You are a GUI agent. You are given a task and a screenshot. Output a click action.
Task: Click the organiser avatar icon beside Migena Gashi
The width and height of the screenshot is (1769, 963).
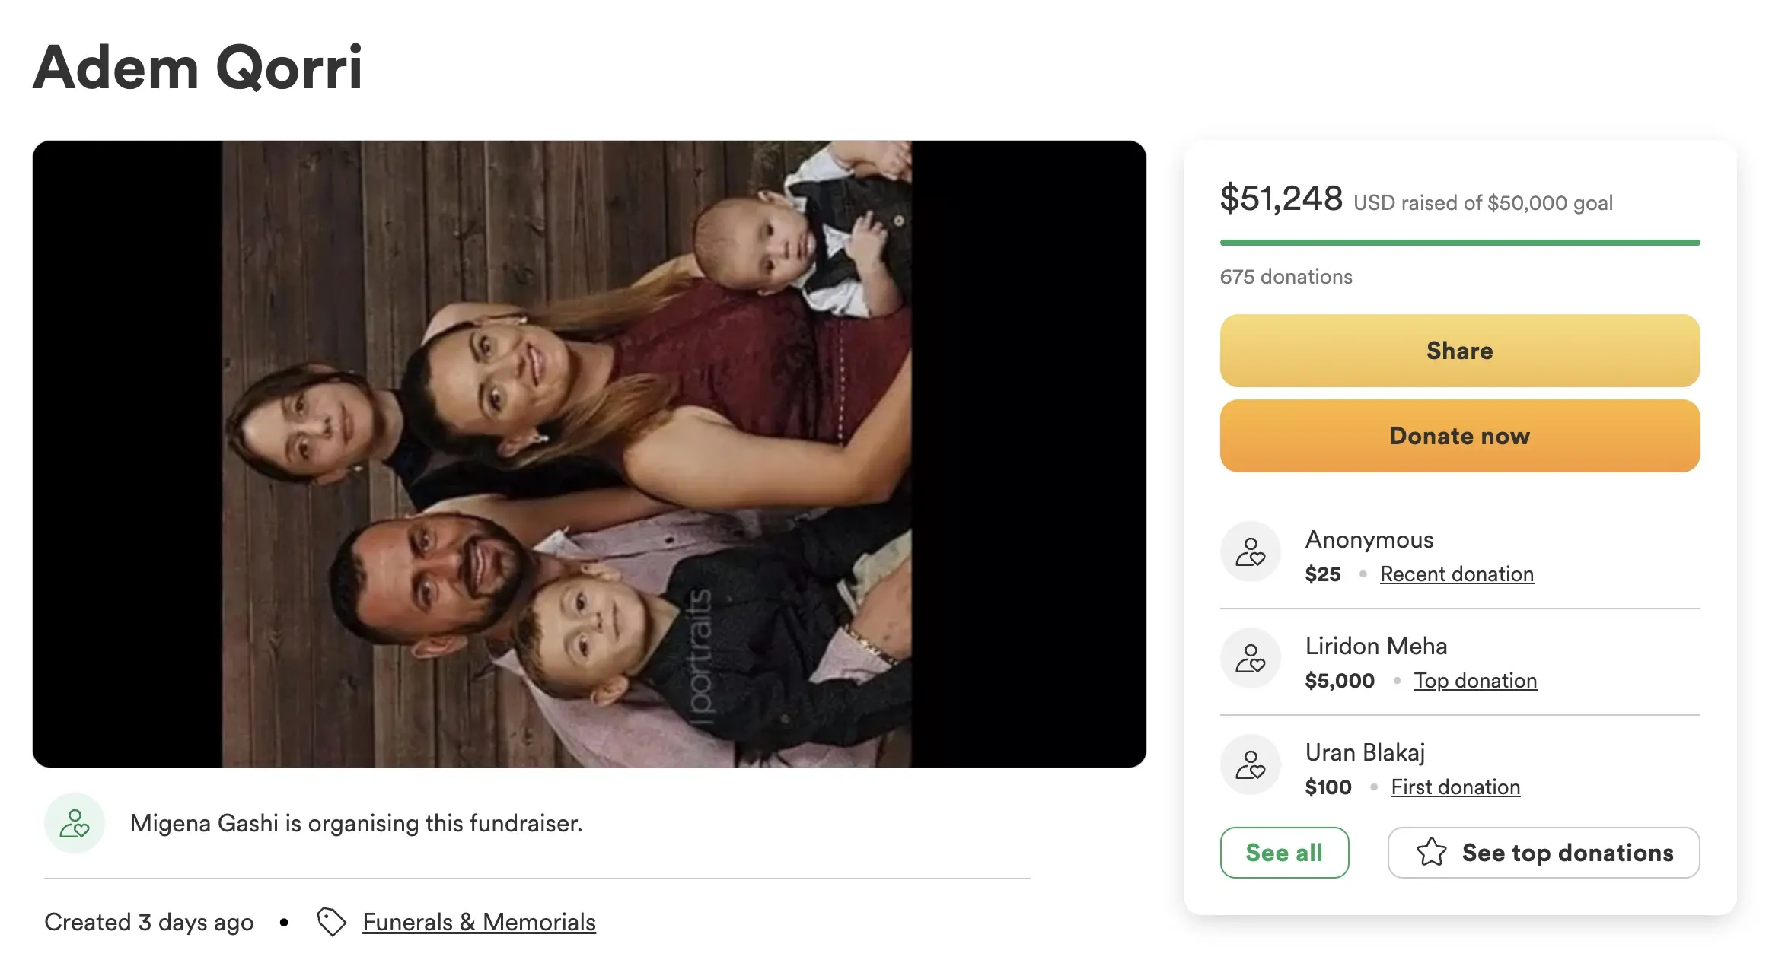[75, 823]
